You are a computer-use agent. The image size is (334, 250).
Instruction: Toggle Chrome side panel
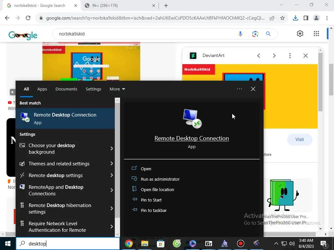(x=306, y=18)
